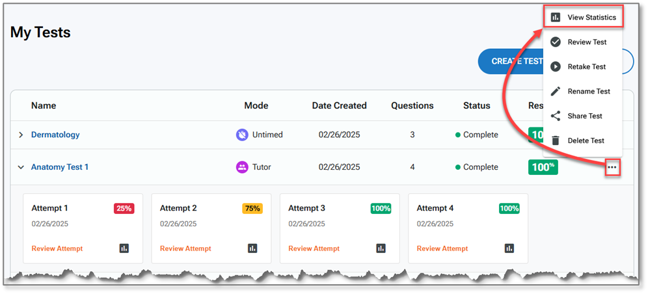The height and width of the screenshot is (294, 648).
Task: Click the Name column header
Action: [44, 105]
